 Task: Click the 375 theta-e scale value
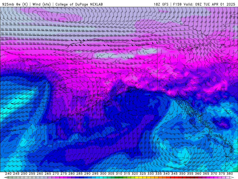click(222, 174)
